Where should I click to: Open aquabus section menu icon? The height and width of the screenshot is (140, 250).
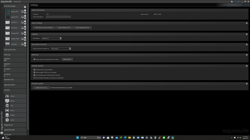[247, 34]
